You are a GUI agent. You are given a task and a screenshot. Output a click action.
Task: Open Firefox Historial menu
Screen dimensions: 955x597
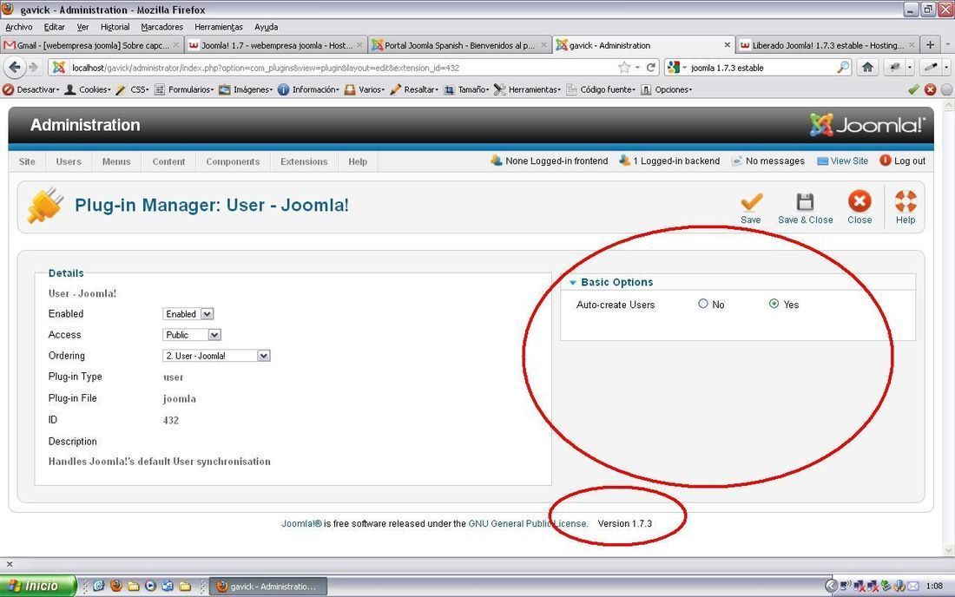click(115, 27)
